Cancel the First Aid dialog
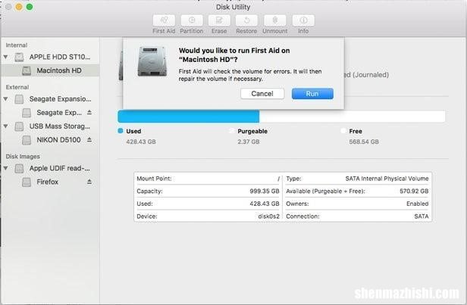 coord(262,93)
